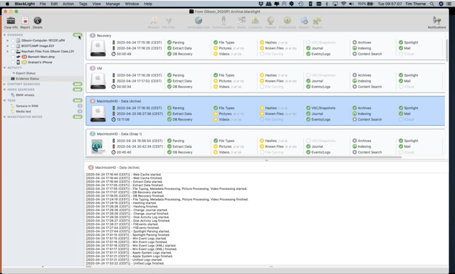Select the Bennett-Mem.dmp evidence item
This screenshot has width=455, height=274.
41,57
